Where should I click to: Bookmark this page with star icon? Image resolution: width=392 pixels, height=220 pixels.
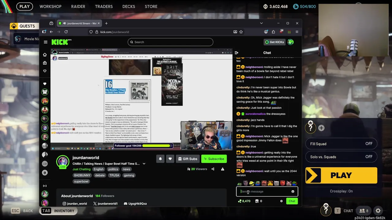241,32
